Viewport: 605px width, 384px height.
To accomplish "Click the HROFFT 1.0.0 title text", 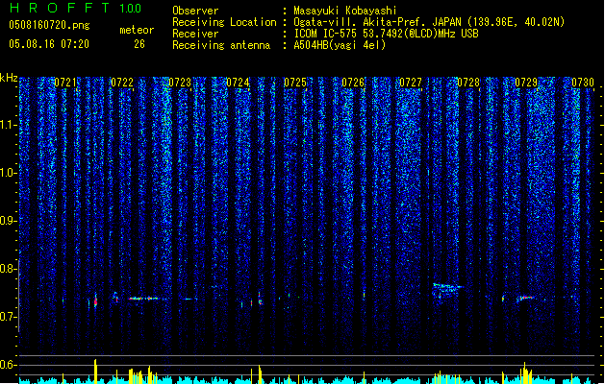I will pyautogui.click(x=75, y=8).
